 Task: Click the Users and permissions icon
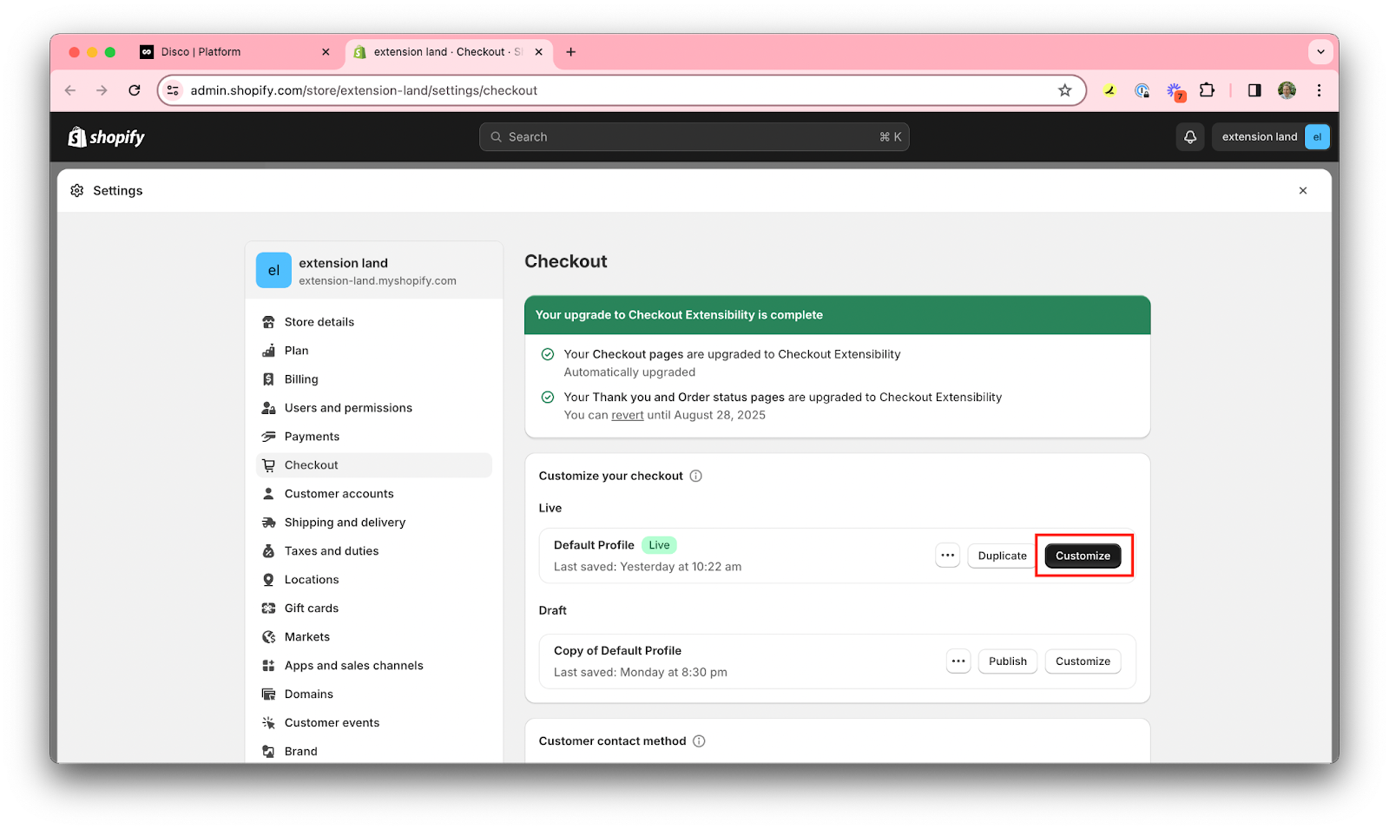pos(269,408)
